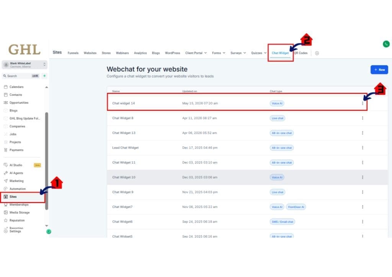Screen dimensions: 392x277
Task: Open Chat widget 14 name link
Action: [124, 103]
